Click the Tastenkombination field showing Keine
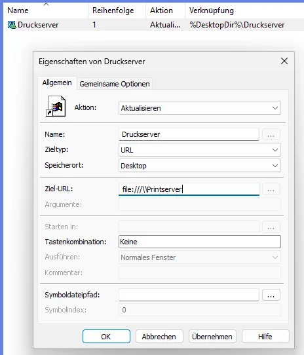 200,242
